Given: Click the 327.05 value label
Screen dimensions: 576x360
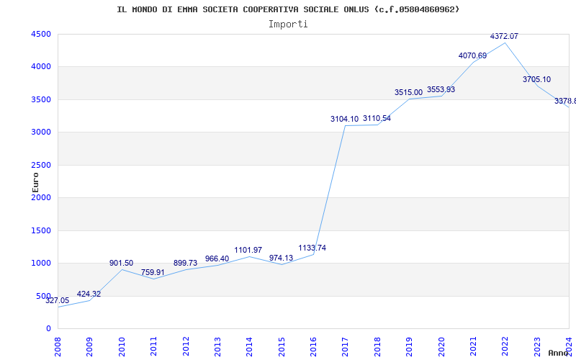Looking at the screenshot, I should pos(58,300).
